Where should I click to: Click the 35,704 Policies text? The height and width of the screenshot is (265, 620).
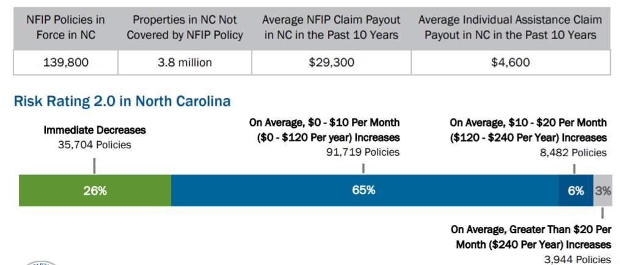(95, 145)
